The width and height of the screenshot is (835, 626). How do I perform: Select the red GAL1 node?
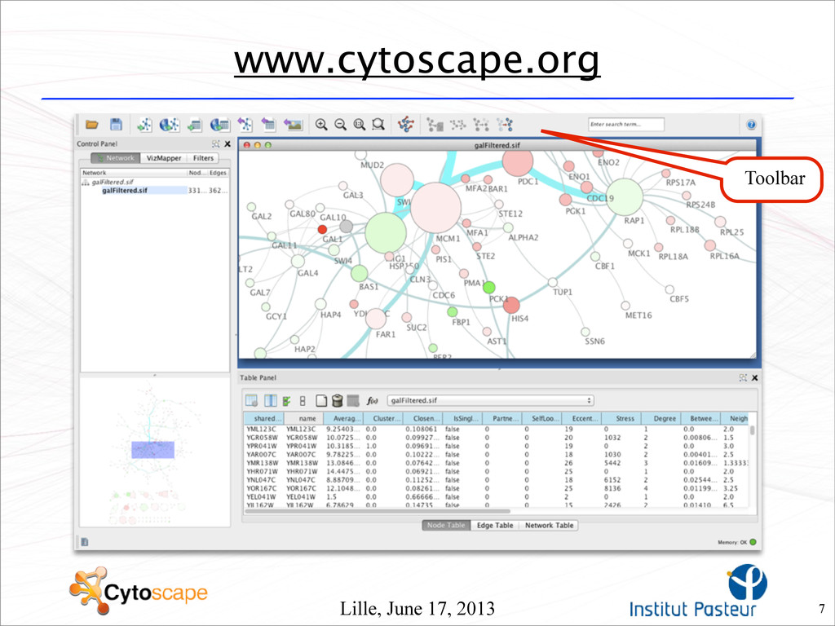tap(322, 229)
